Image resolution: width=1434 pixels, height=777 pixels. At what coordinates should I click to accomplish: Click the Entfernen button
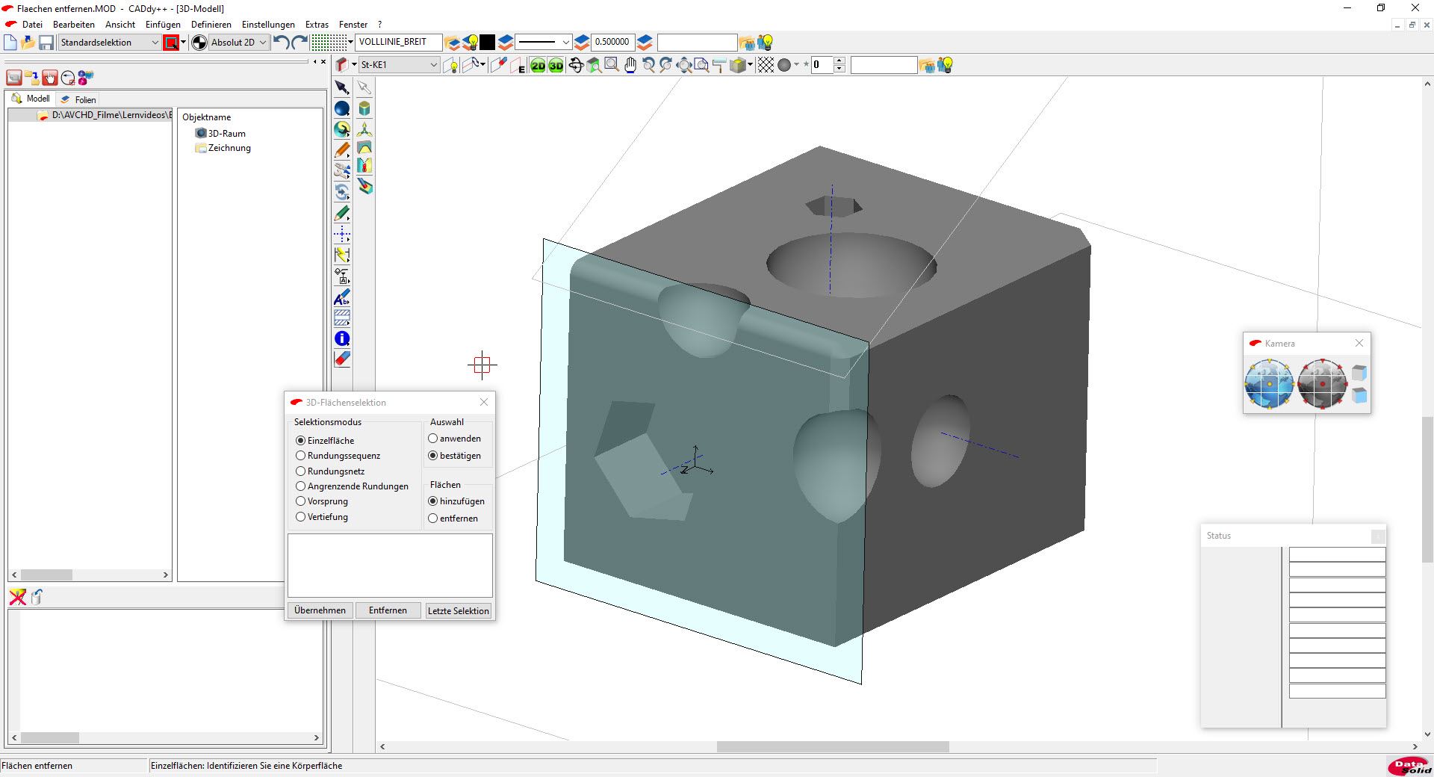388,610
